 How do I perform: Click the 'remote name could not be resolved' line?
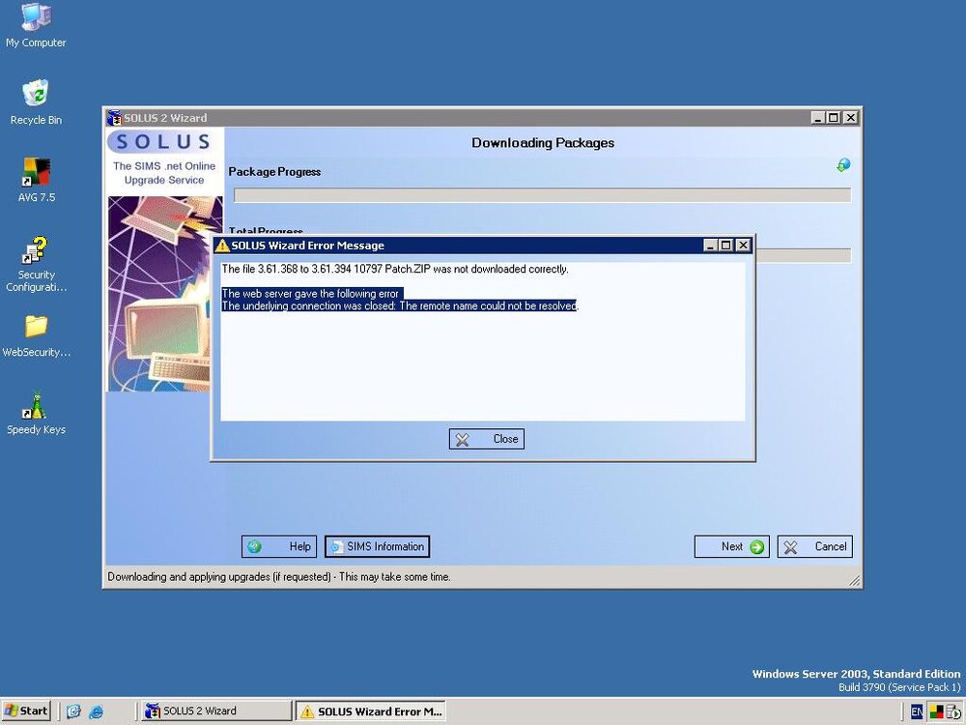[x=400, y=305]
